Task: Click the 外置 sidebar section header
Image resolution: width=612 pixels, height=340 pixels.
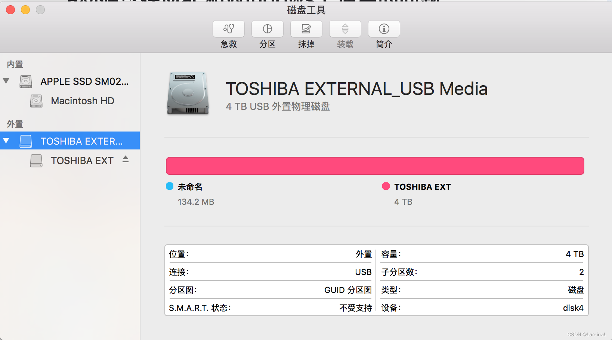Action: click(15, 124)
